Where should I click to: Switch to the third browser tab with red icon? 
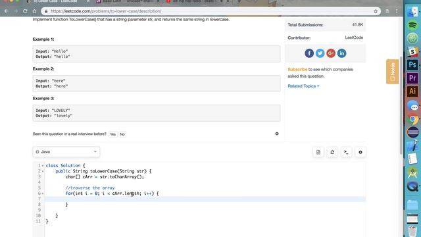(x=195, y=1)
